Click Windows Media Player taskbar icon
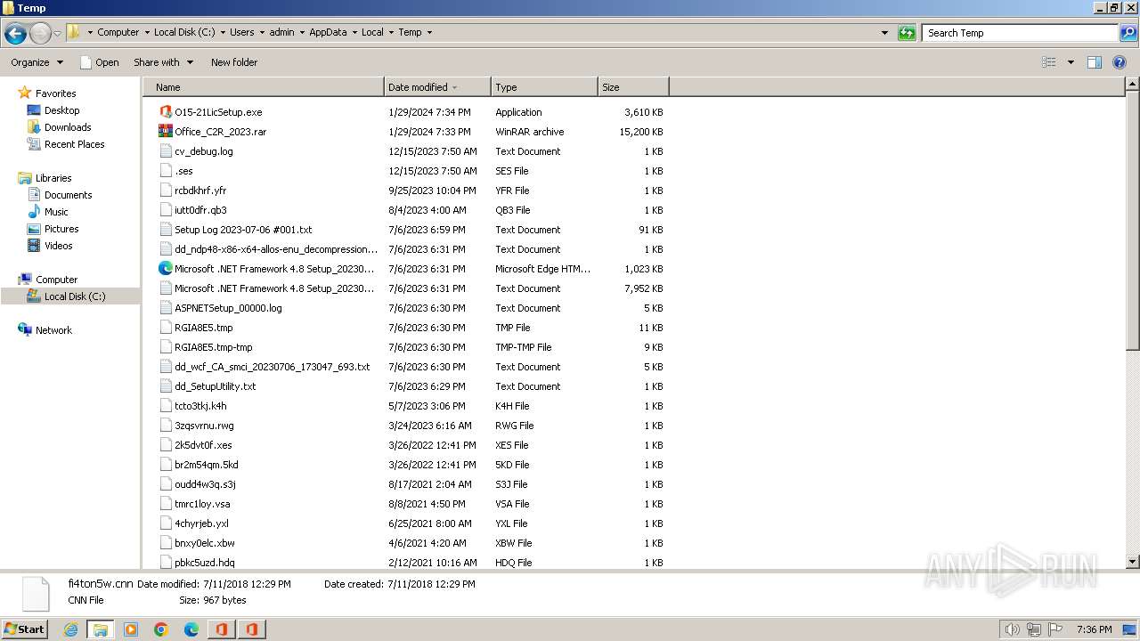This screenshot has height=641, width=1140. pyautogui.click(x=131, y=629)
